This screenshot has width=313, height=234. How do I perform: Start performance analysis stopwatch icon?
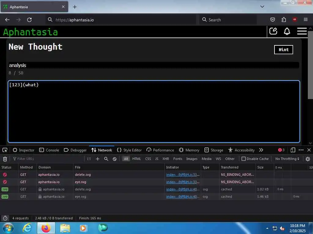coord(5,218)
